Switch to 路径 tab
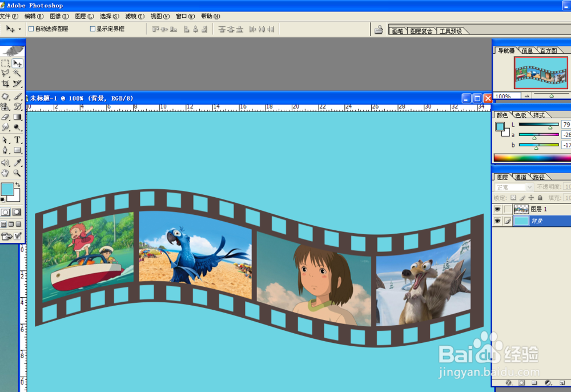 539,177
